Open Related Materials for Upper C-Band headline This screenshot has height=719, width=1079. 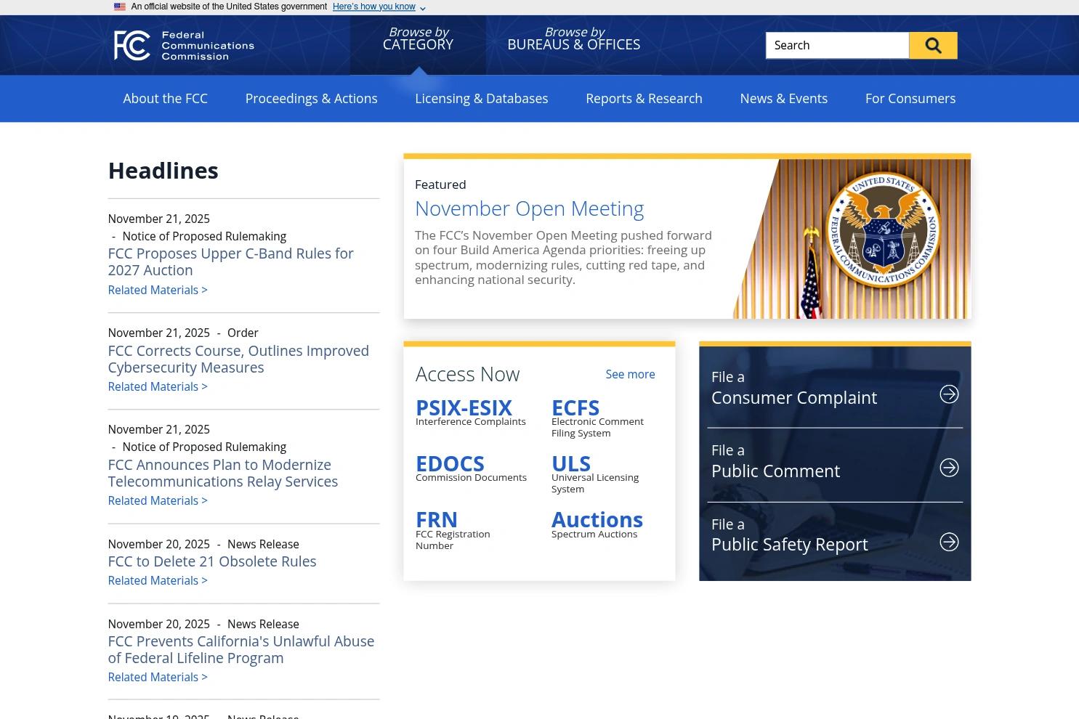click(x=158, y=290)
